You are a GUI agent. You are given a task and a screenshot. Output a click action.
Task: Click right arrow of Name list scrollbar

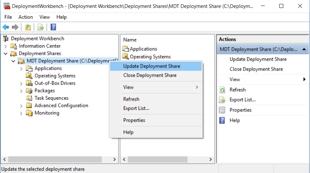210,159
